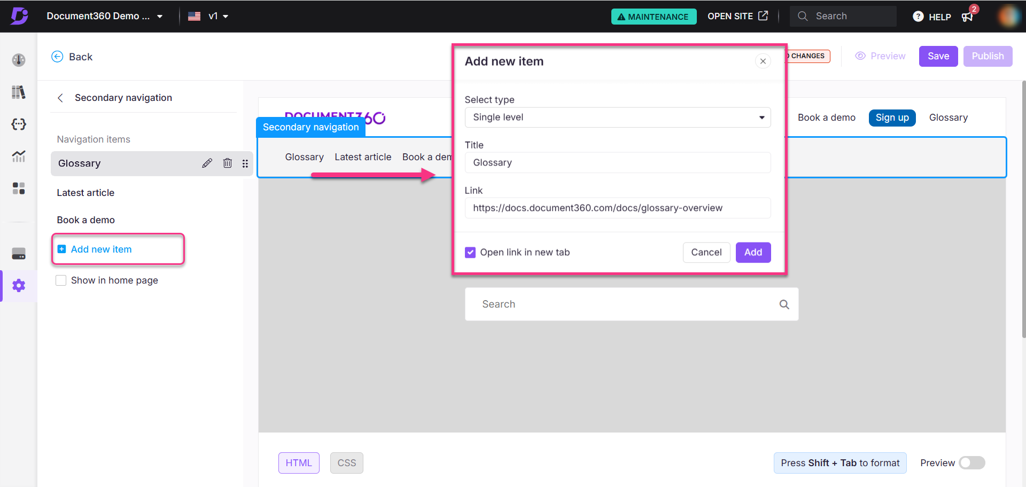Click the Save button

click(938, 56)
